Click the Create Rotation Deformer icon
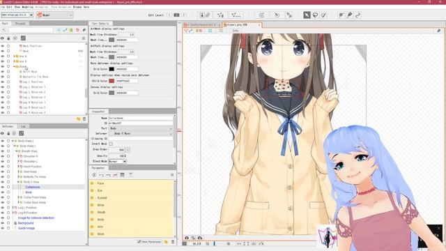 (x=277, y=15)
